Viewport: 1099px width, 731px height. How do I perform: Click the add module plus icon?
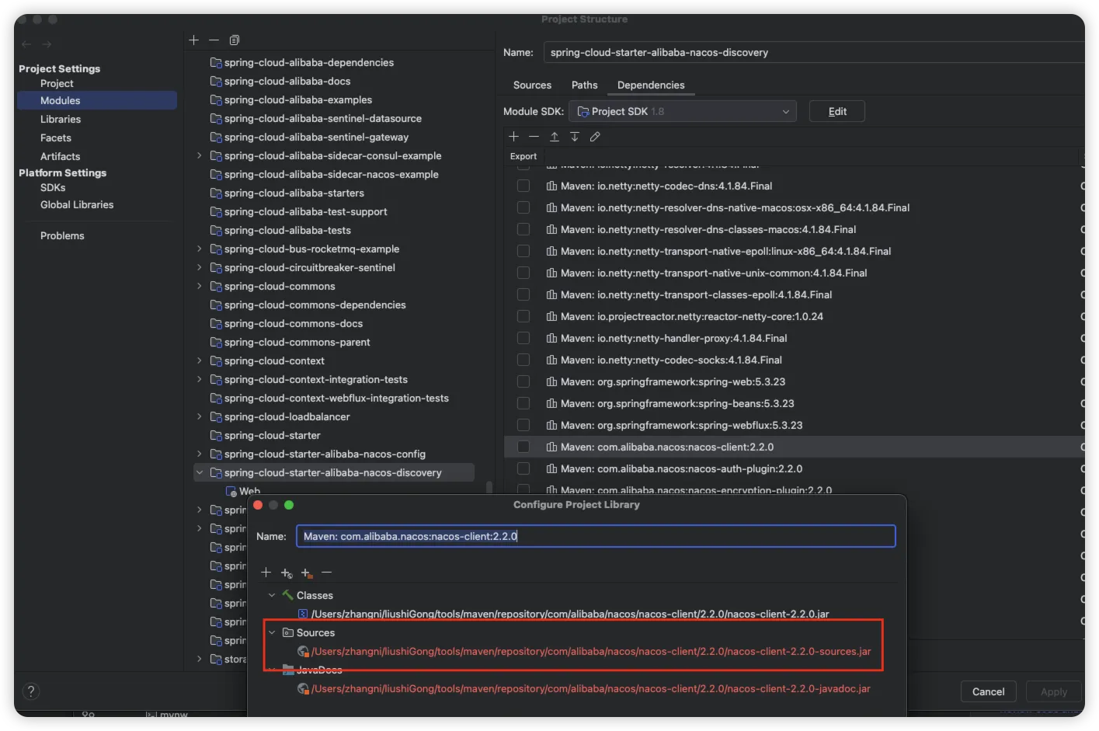pyautogui.click(x=194, y=40)
